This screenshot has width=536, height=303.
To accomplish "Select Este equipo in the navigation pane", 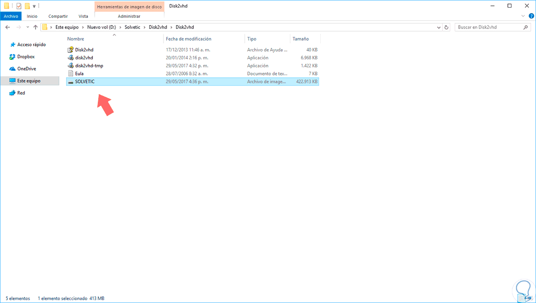I will coord(29,81).
